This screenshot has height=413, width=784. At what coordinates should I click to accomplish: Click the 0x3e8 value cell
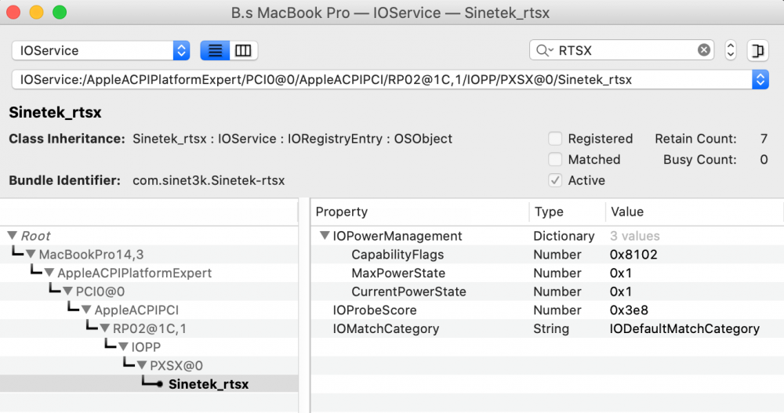[629, 310]
